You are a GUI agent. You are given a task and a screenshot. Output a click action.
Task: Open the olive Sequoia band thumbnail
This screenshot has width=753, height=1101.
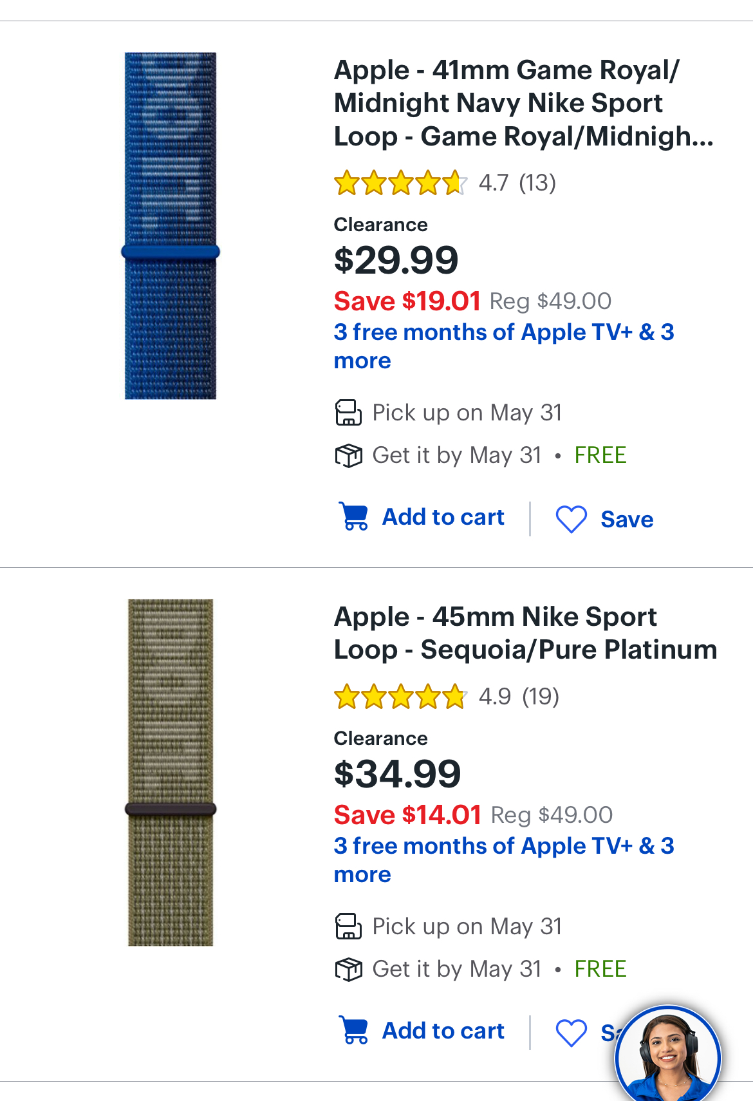[171, 772]
